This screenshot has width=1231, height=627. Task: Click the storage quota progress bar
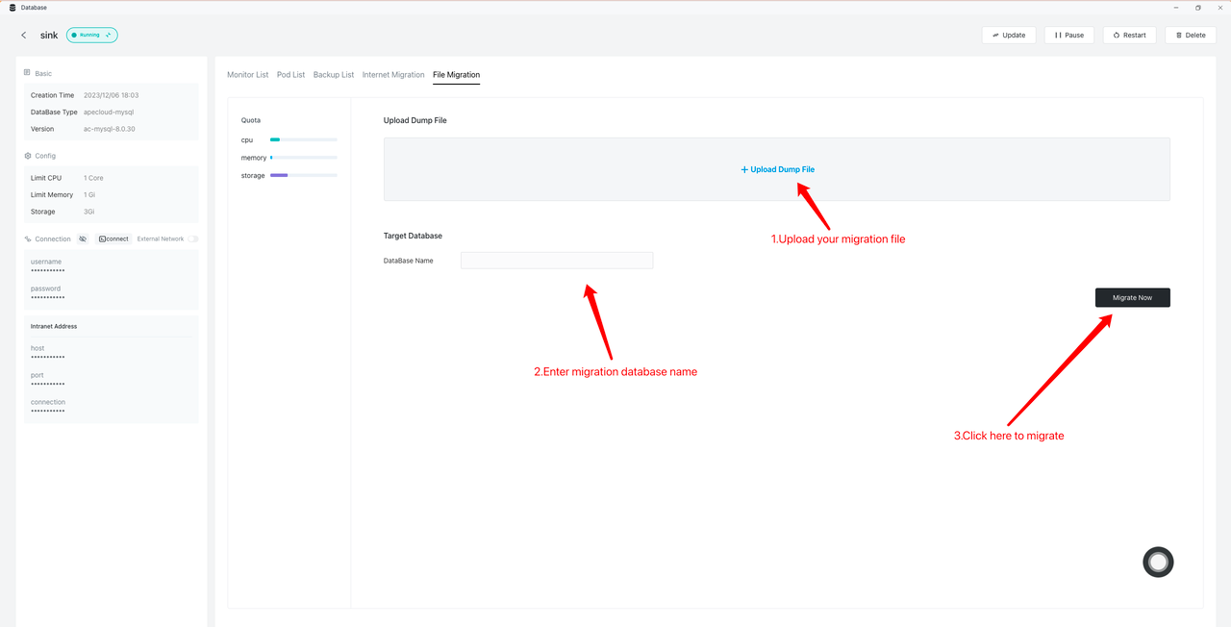pyautogui.click(x=303, y=175)
